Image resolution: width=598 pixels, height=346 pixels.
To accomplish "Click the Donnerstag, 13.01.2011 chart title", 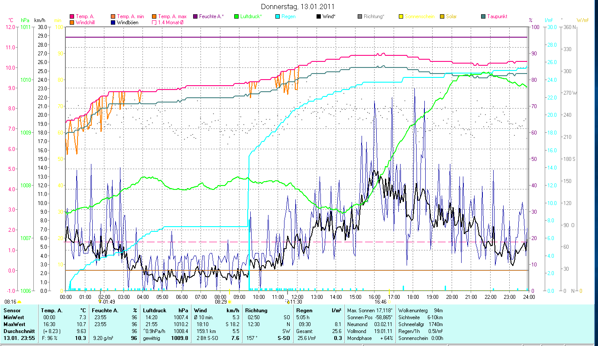I will coord(298,7).
